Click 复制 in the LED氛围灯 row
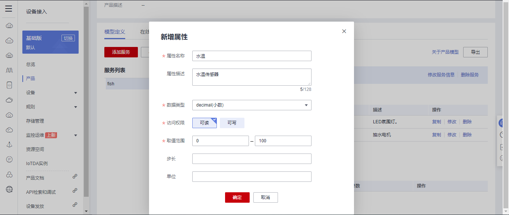The height and width of the screenshot is (215, 509). coord(436,122)
